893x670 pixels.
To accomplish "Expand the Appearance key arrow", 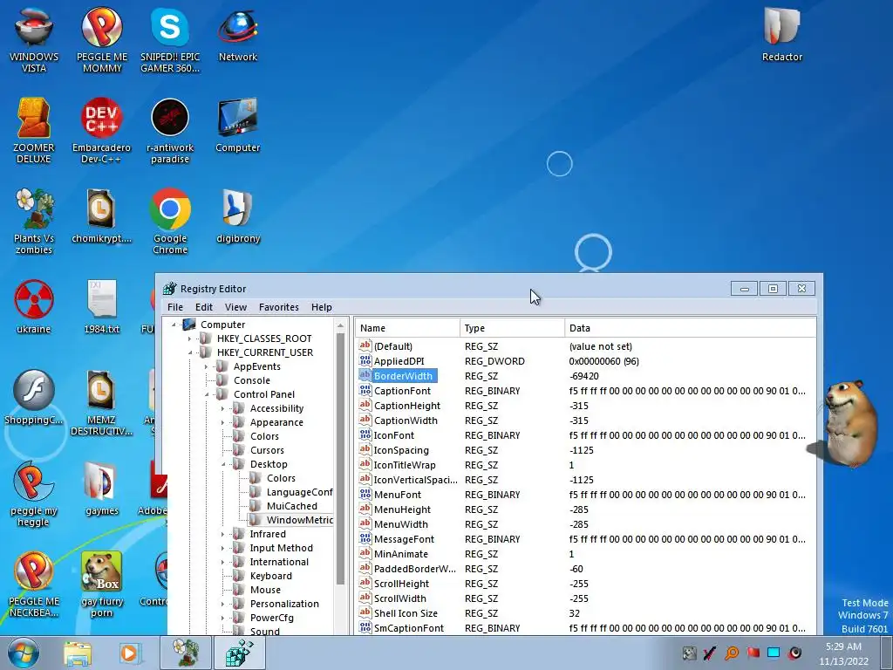I will coord(222,422).
